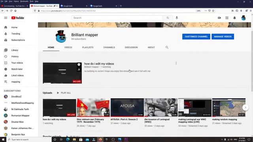Viewport: 253px width, 142px height.
Task: Open the YouTube apps grid
Action: (x=227, y=18)
